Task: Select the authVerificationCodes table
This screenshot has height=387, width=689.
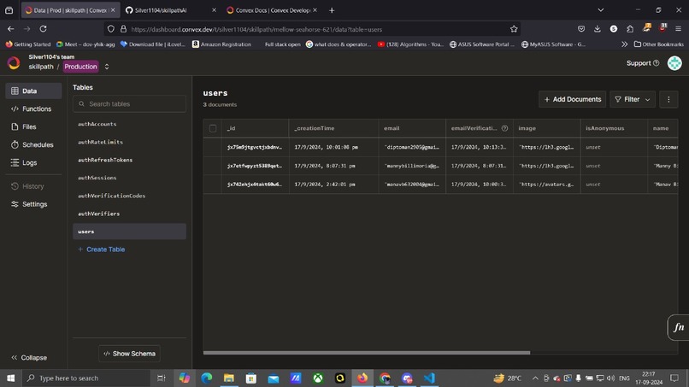Action: click(x=129, y=196)
